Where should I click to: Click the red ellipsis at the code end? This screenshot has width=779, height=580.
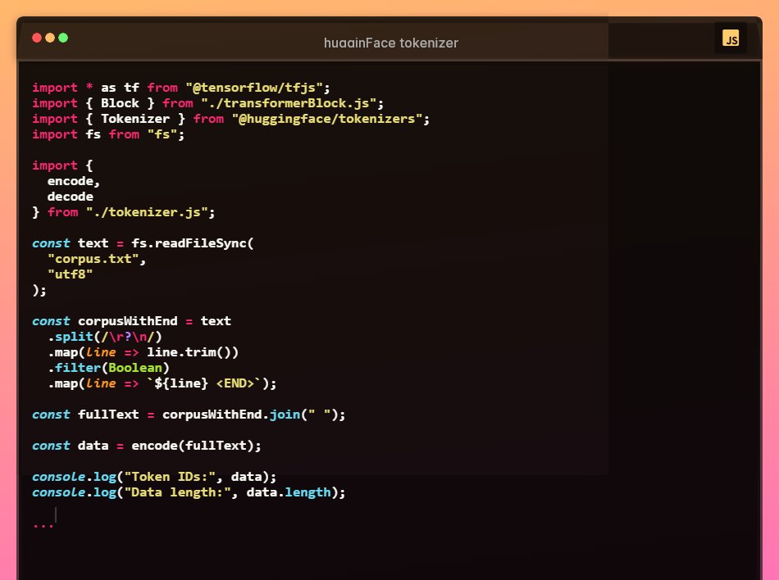(43, 525)
